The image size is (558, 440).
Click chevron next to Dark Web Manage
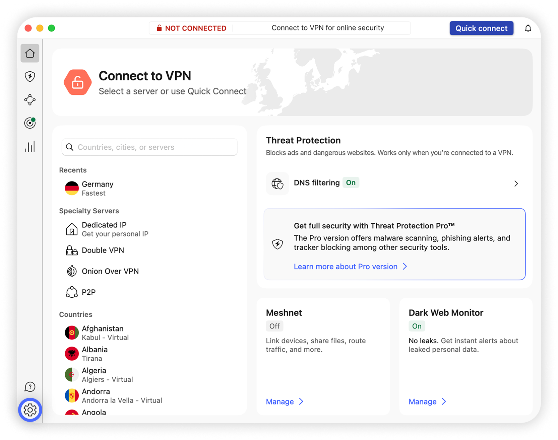coord(444,401)
